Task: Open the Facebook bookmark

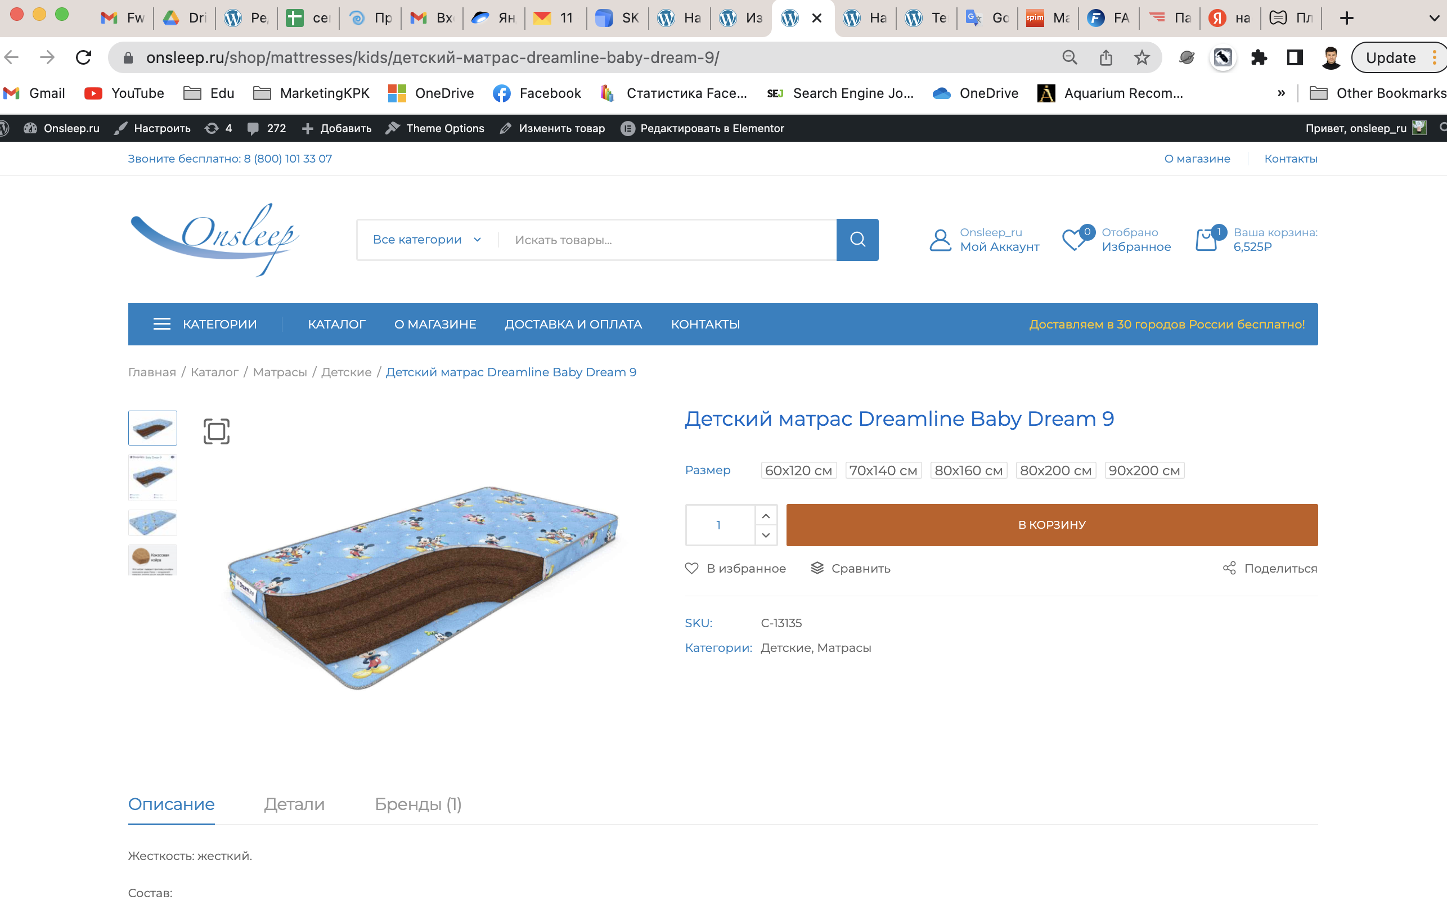Action: click(537, 93)
